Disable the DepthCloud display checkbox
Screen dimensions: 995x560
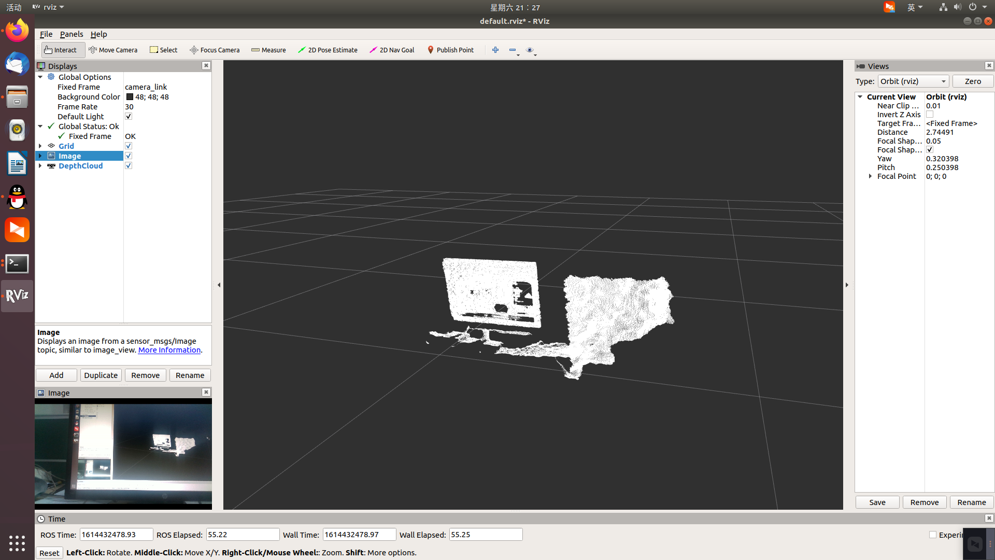[x=129, y=166]
